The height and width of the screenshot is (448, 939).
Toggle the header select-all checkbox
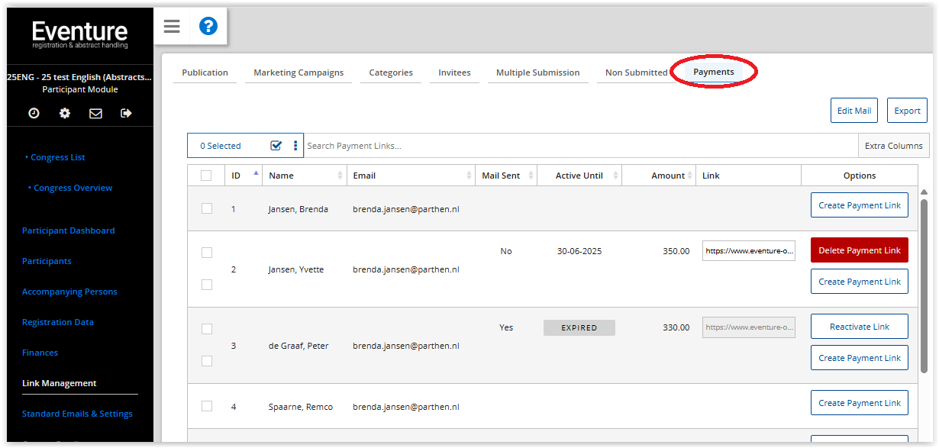(206, 176)
